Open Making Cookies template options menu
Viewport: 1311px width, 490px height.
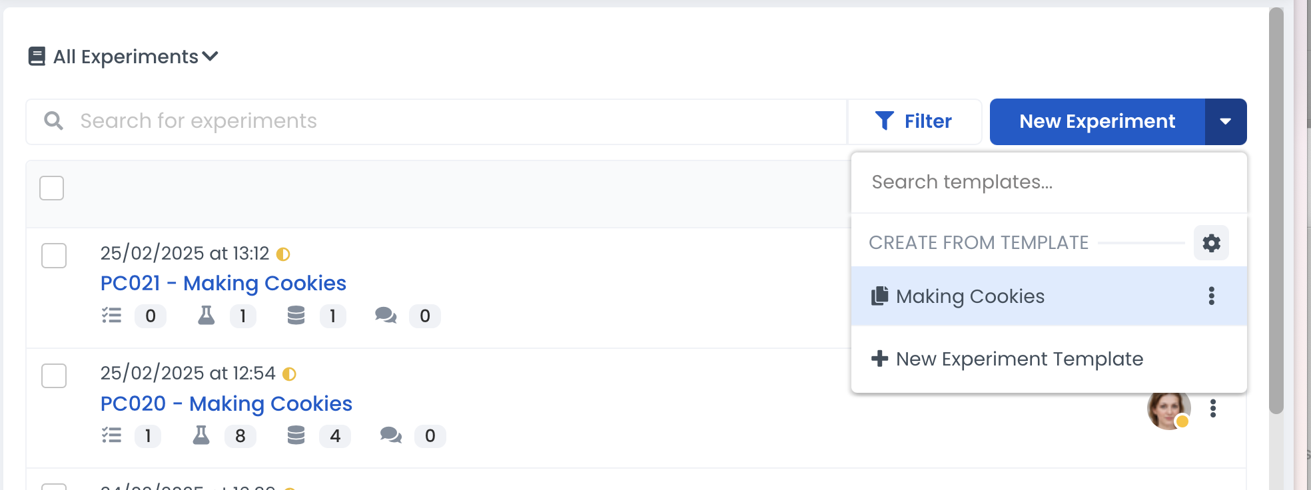pyautogui.click(x=1211, y=296)
